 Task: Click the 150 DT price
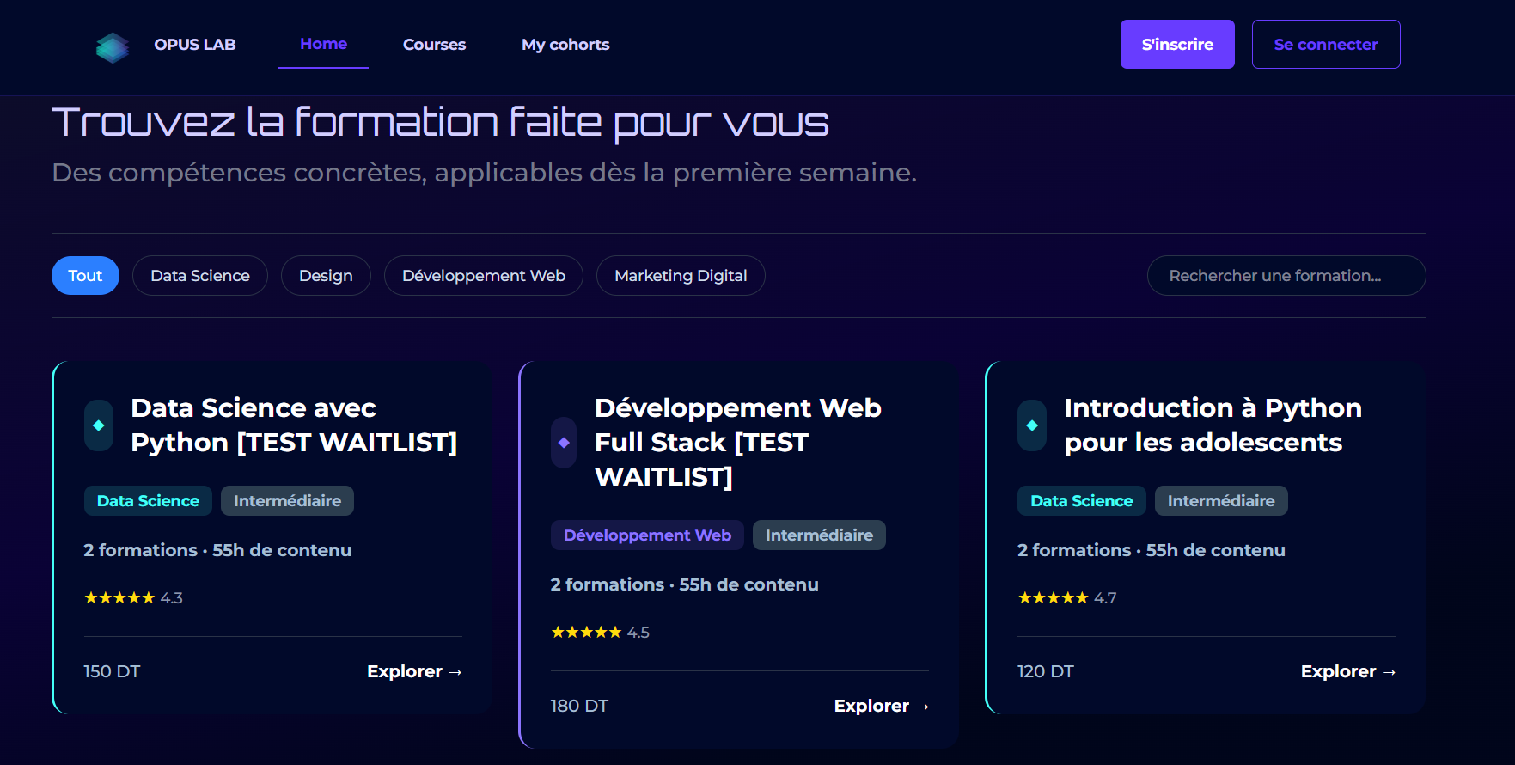pos(112,671)
